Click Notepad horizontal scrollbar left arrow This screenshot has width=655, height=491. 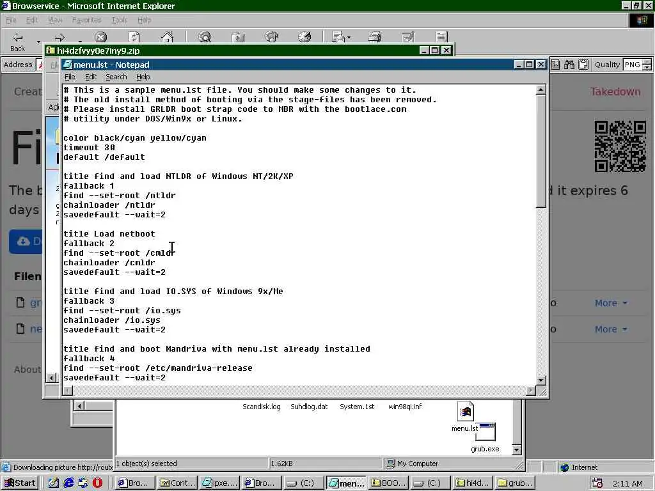tap(68, 391)
